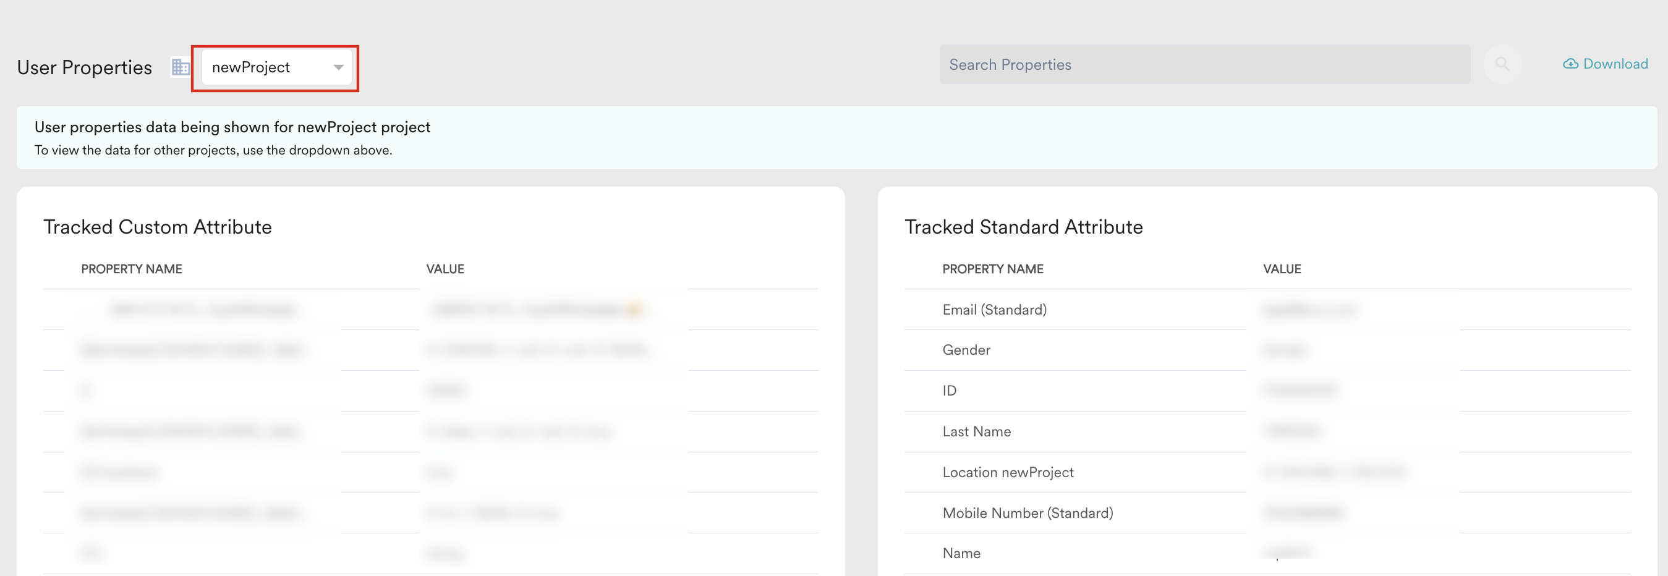Click the cloud download icon
The height and width of the screenshot is (576, 1668).
(1570, 64)
